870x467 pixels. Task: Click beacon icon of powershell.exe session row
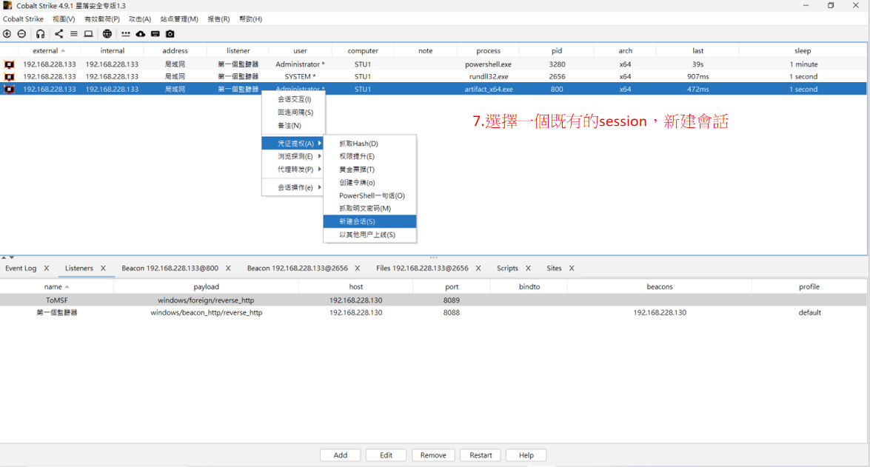tap(10, 64)
